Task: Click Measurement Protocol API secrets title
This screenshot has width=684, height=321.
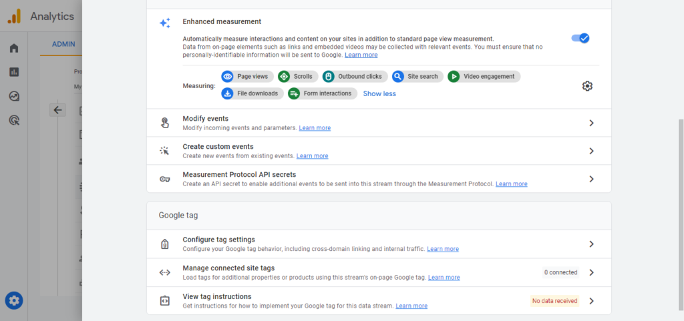Action: coord(239,174)
